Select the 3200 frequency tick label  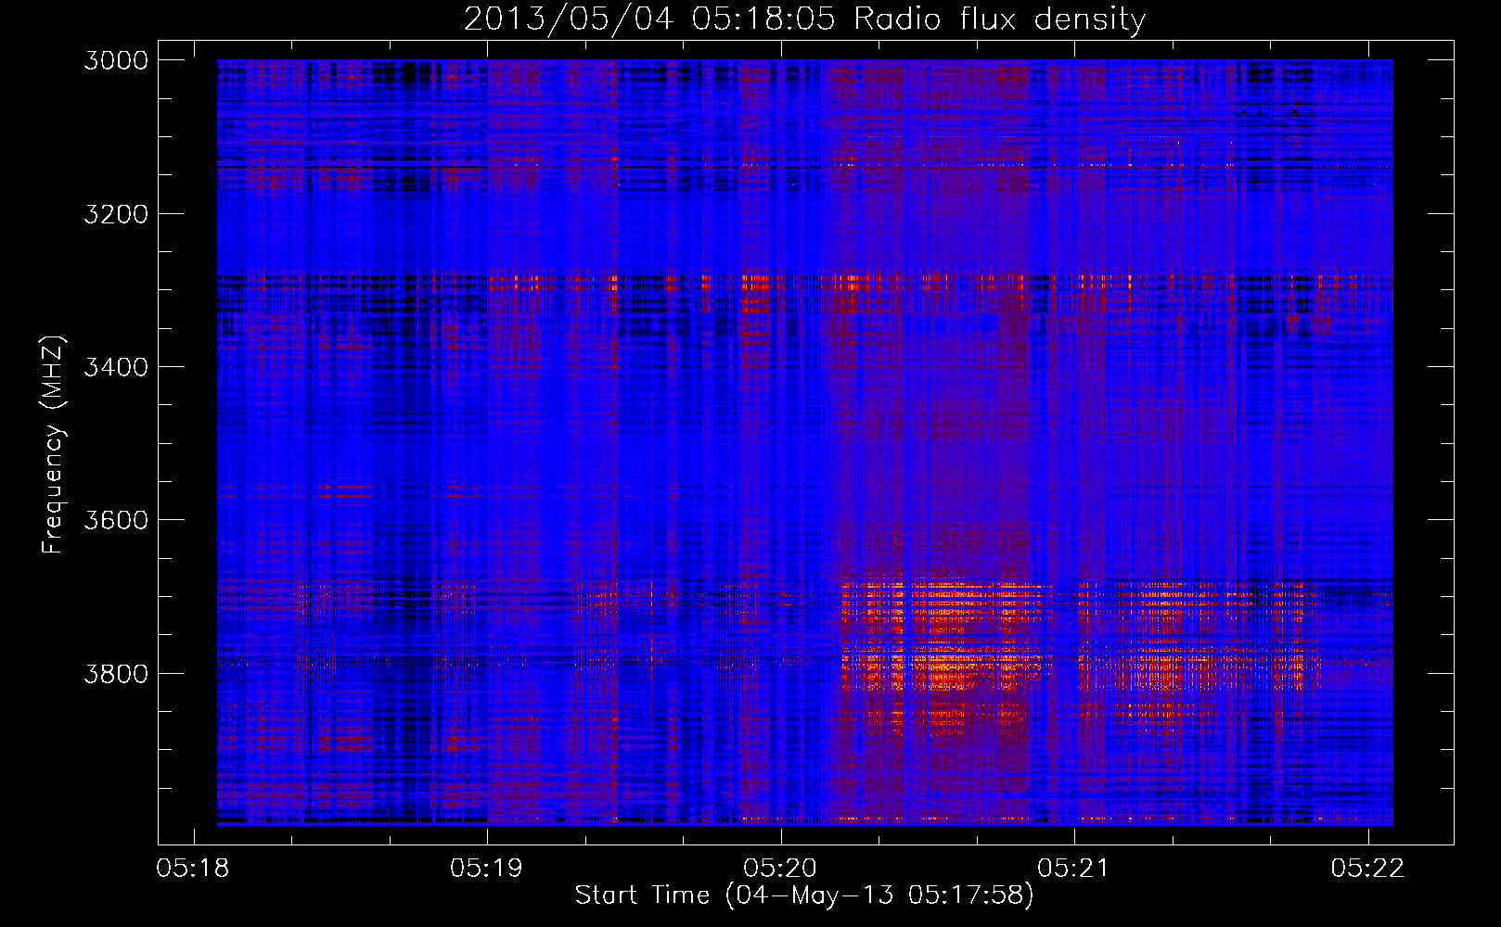116,214
